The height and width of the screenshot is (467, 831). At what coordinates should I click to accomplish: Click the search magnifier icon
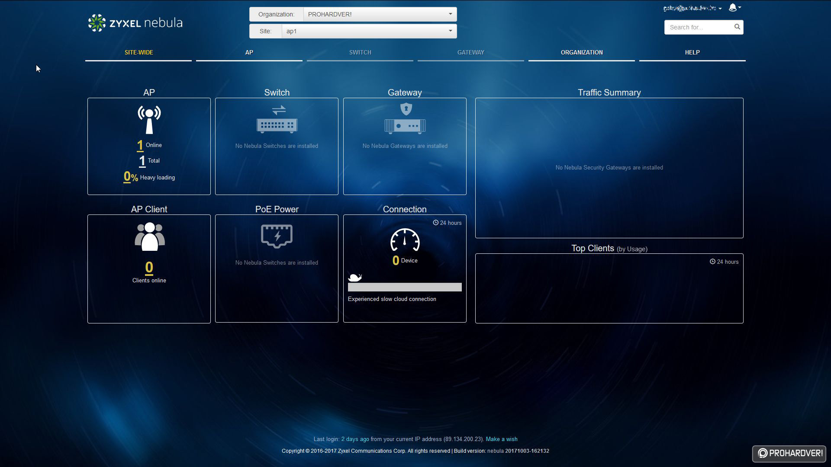737,27
